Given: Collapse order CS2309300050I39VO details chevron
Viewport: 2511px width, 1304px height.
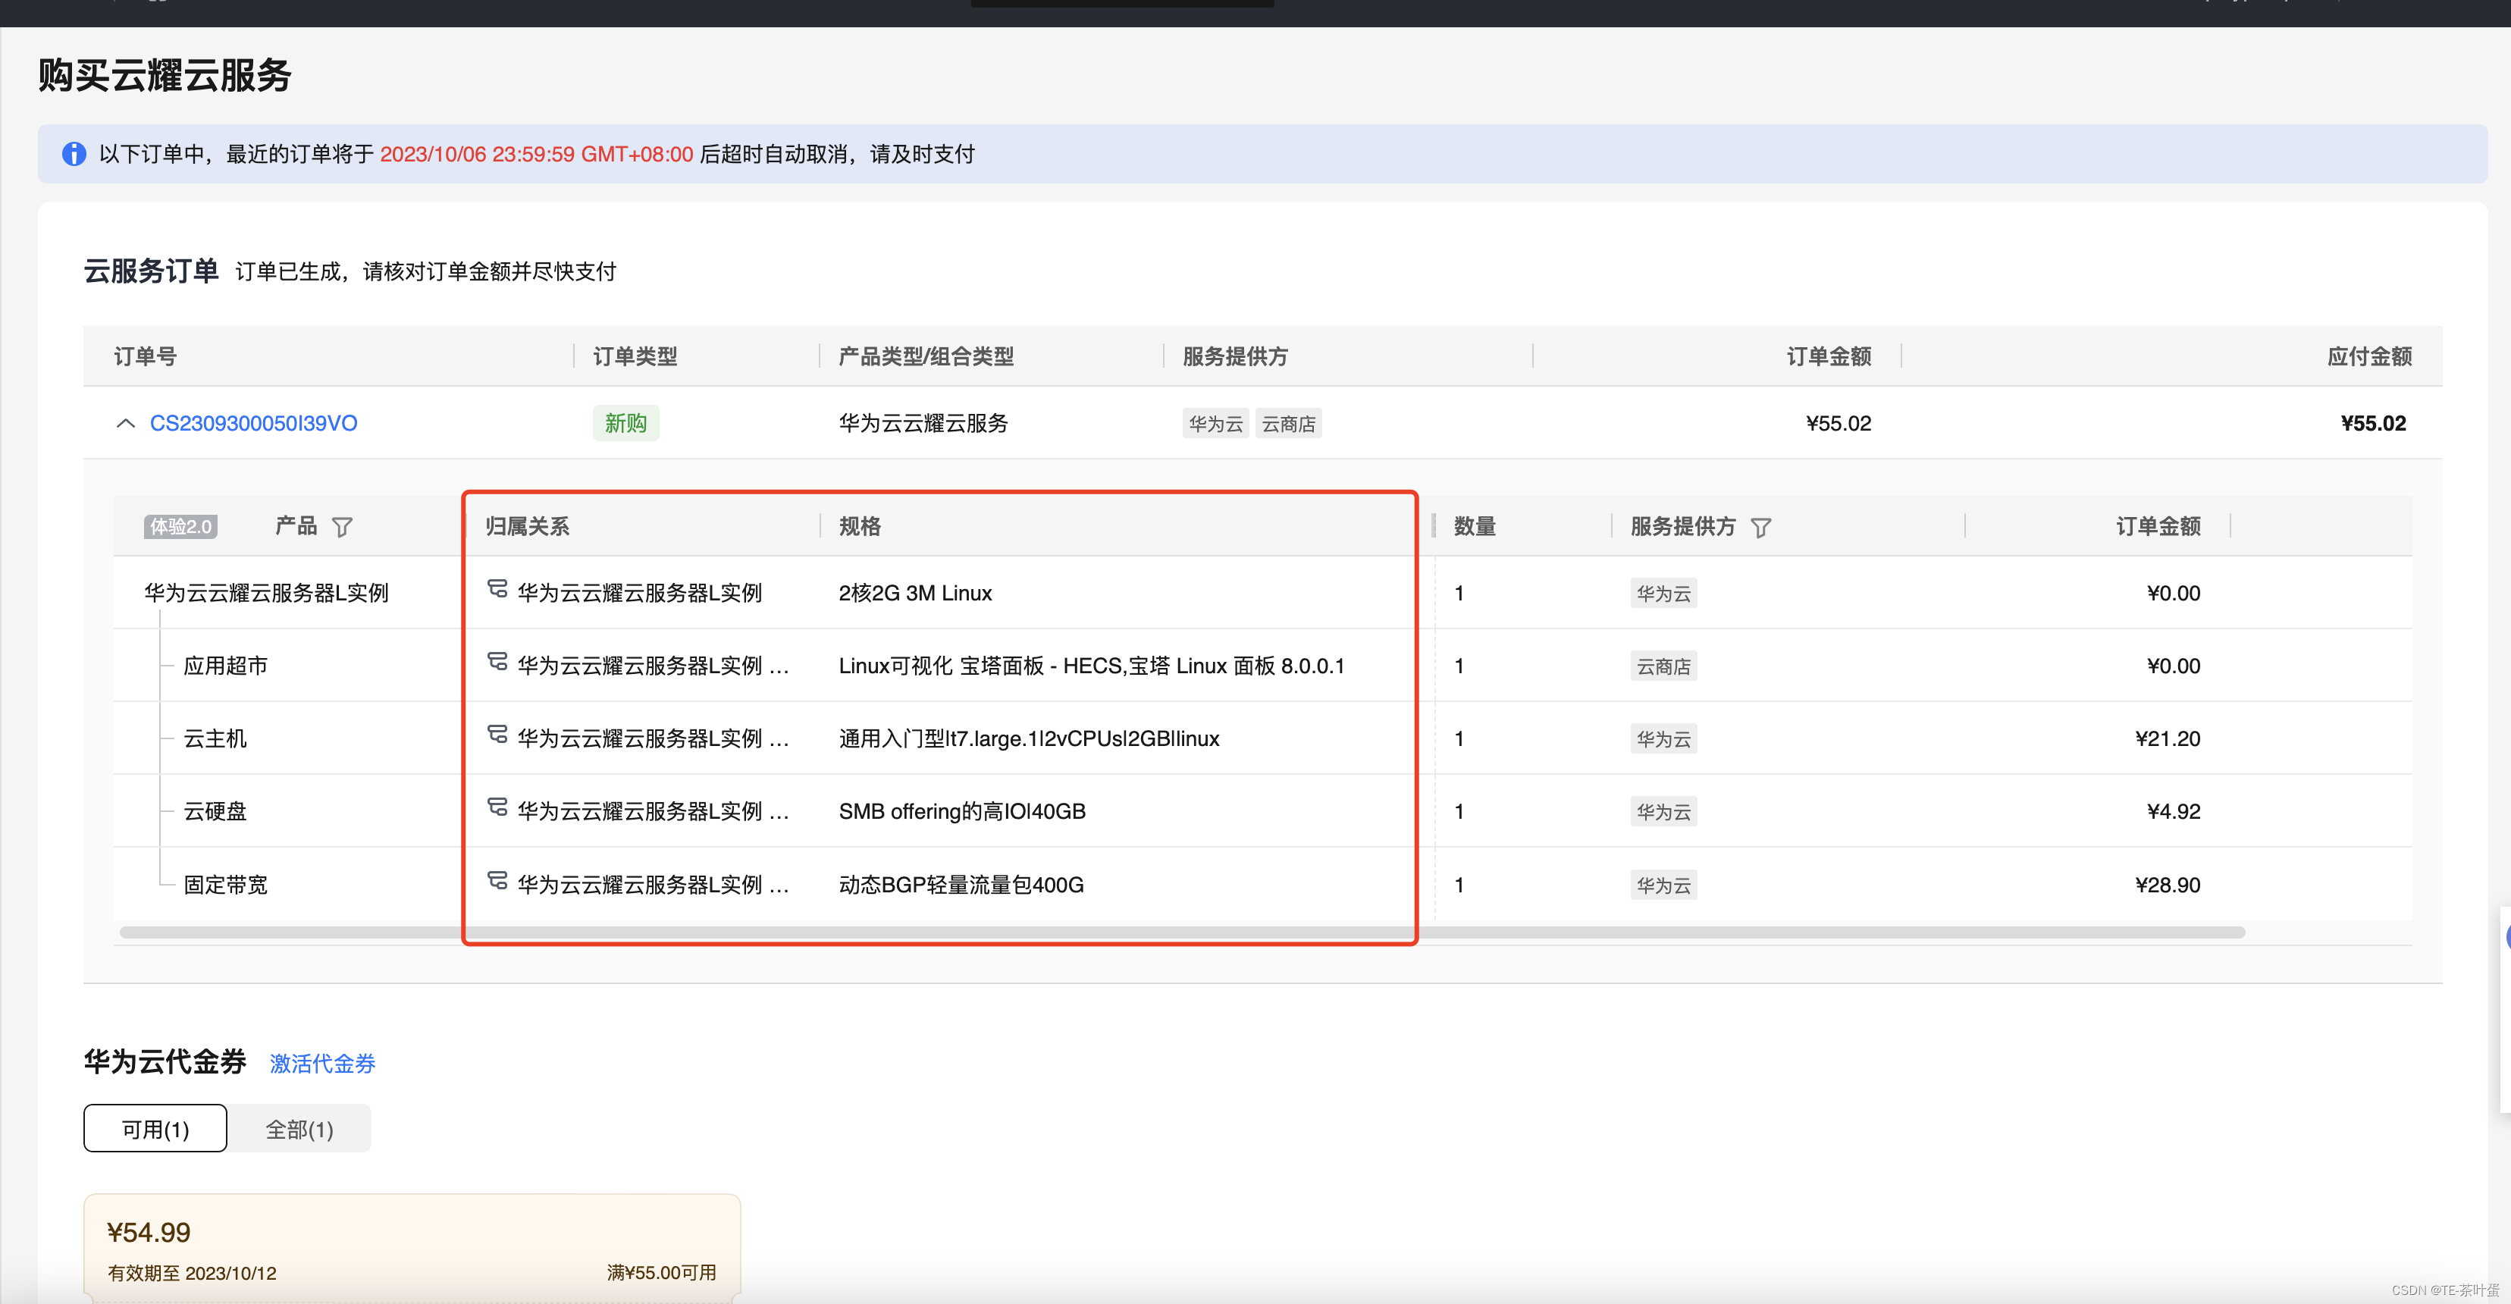Looking at the screenshot, I should (126, 423).
